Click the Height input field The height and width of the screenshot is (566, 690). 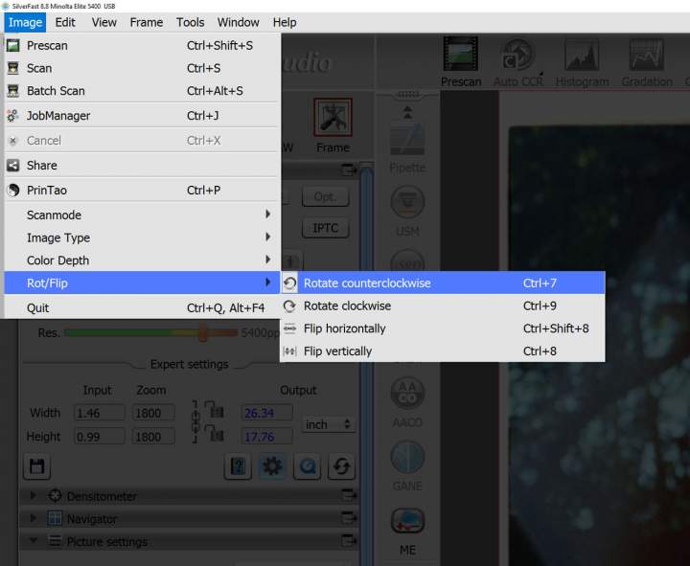tap(99, 437)
